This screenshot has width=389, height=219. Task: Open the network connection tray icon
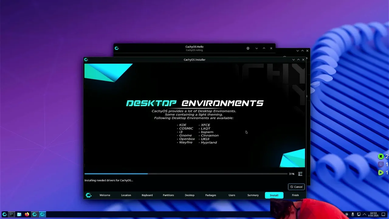(x=359, y=214)
